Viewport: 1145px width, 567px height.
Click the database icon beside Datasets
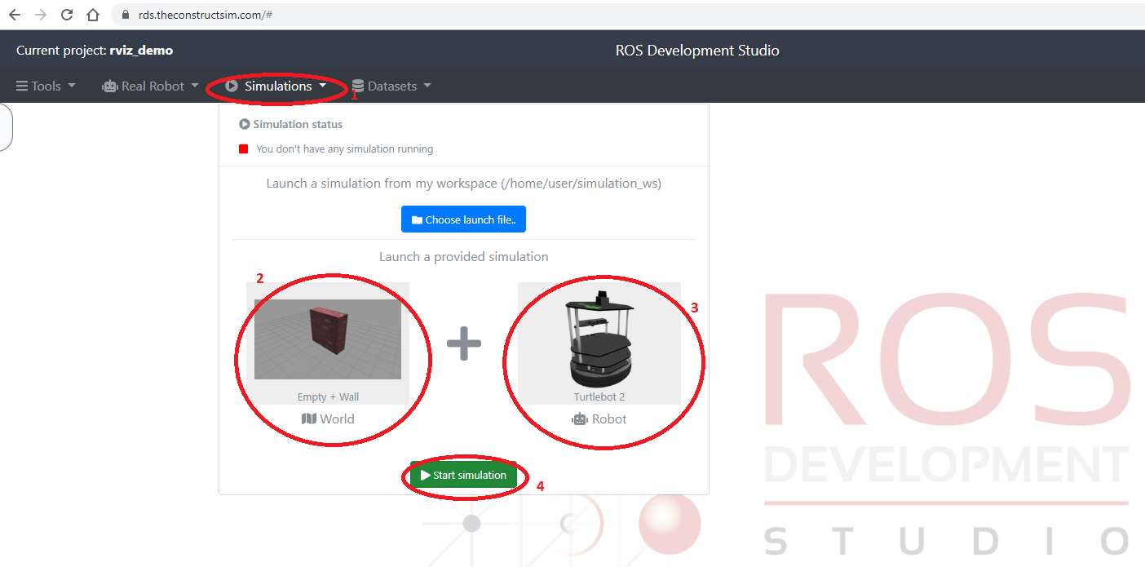[358, 86]
